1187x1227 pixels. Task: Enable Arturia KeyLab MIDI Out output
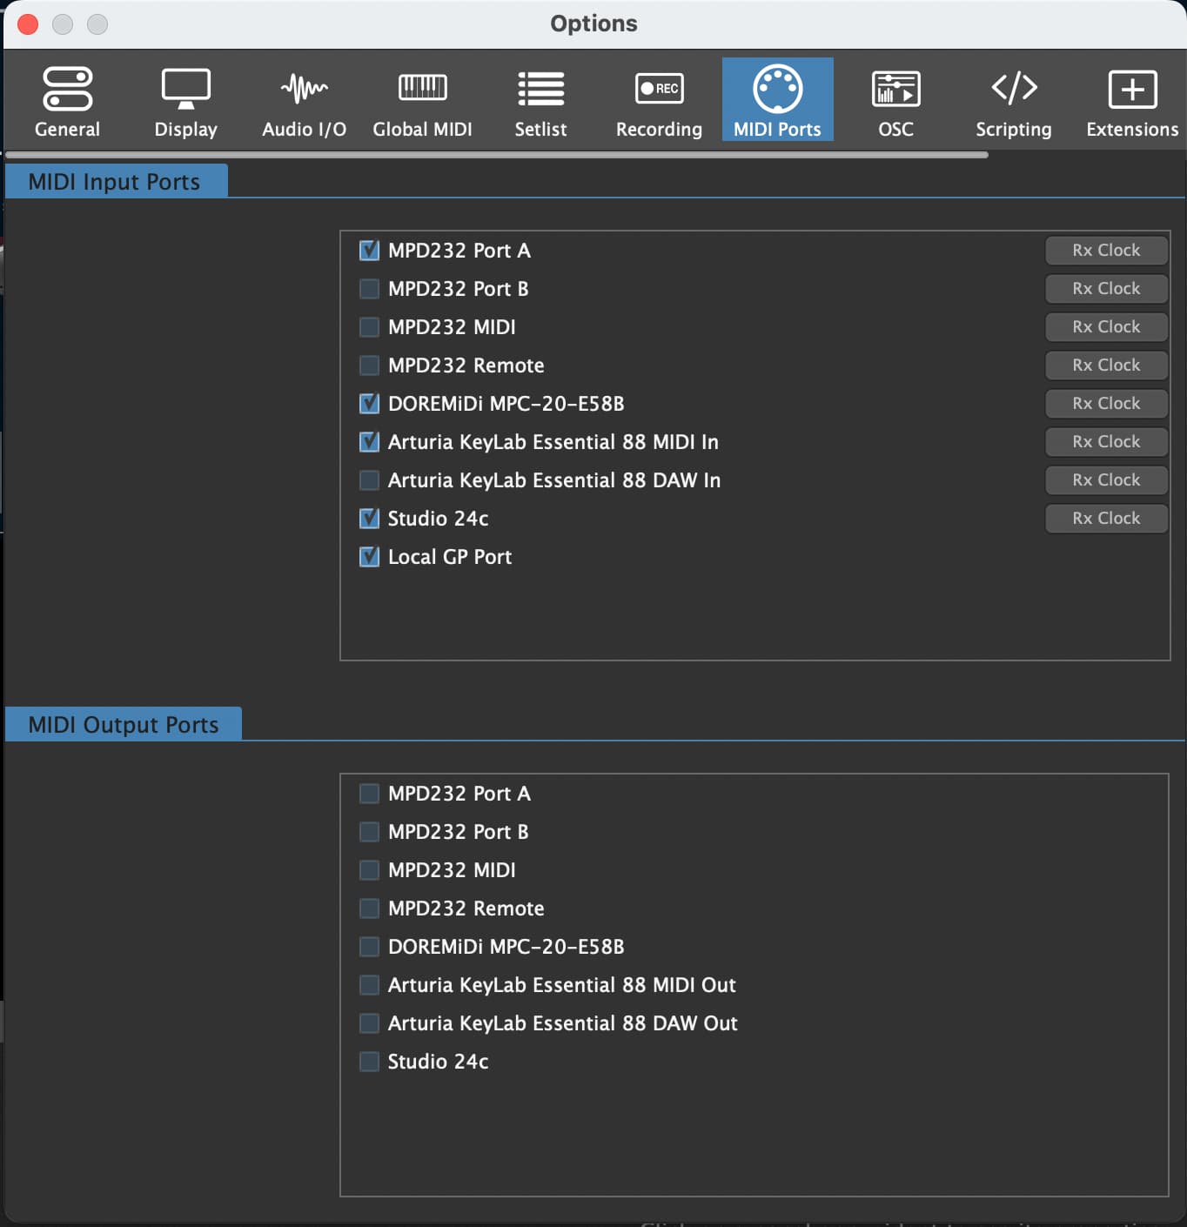point(369,985)
